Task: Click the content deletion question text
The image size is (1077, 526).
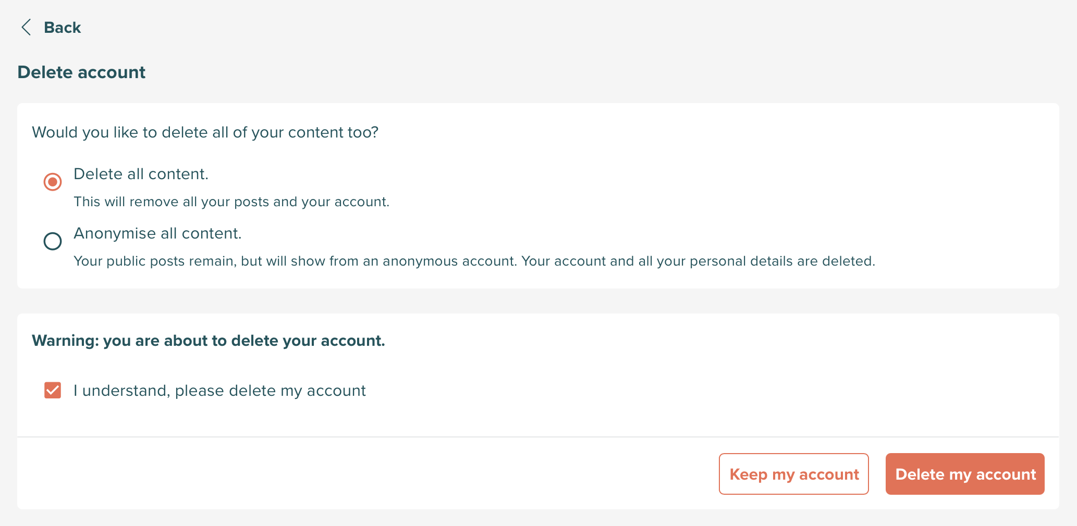Action: click(206, 132)
